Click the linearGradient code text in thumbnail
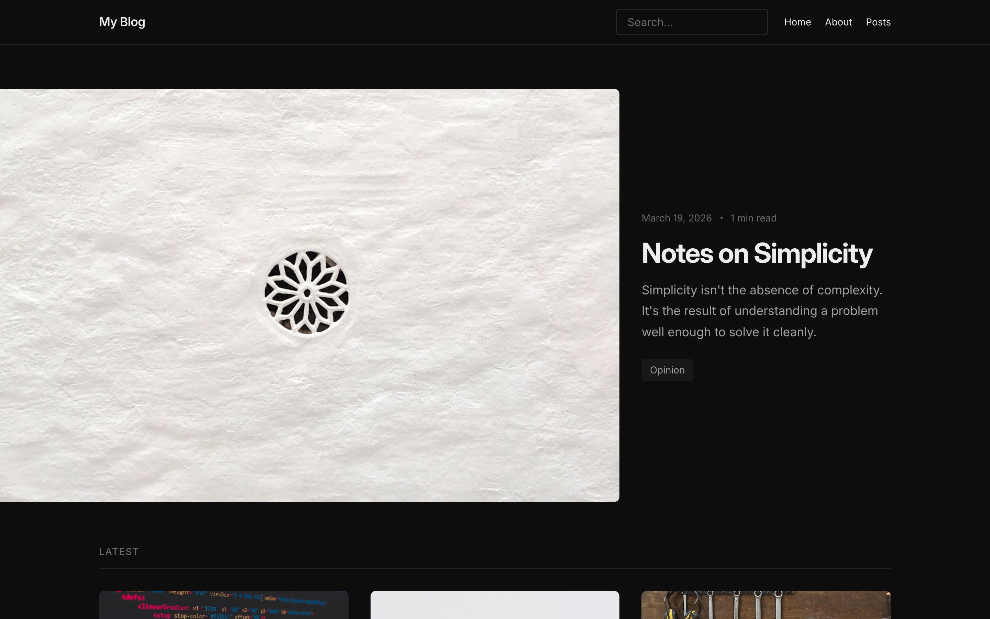Screen dimensions: 990x619 164,607
